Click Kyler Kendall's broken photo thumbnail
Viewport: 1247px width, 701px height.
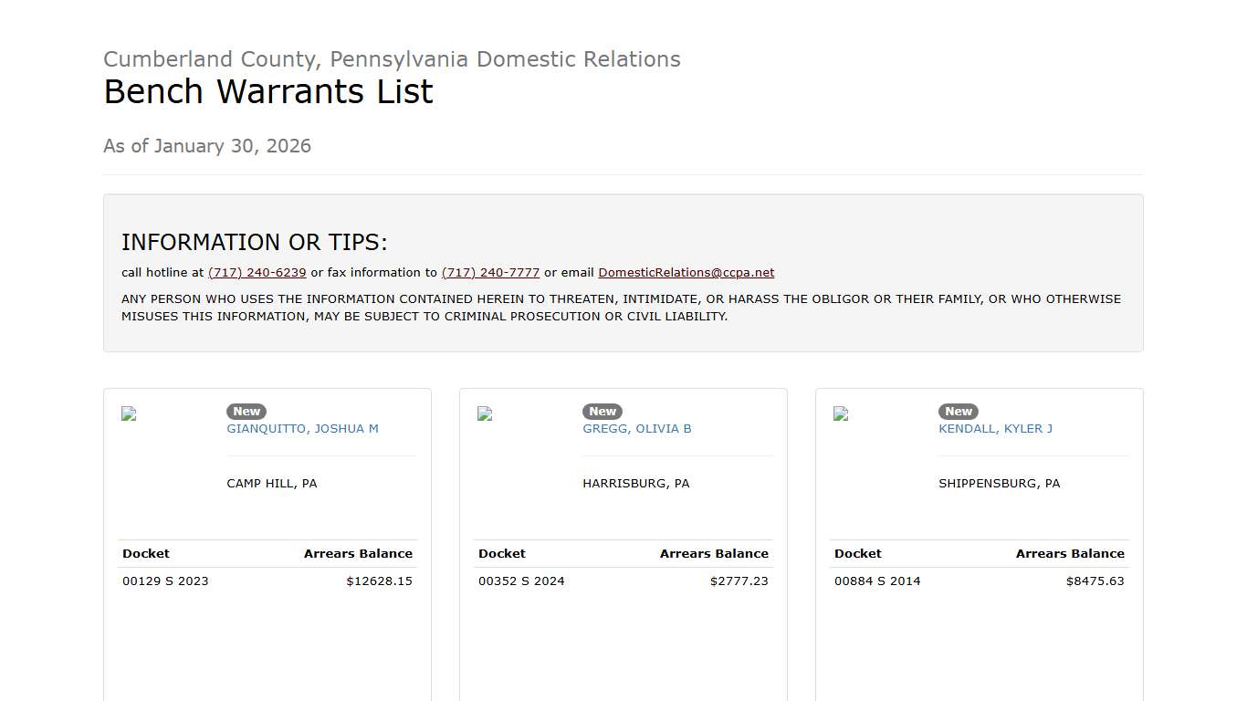pyautogui.click(x=841, y=413)
